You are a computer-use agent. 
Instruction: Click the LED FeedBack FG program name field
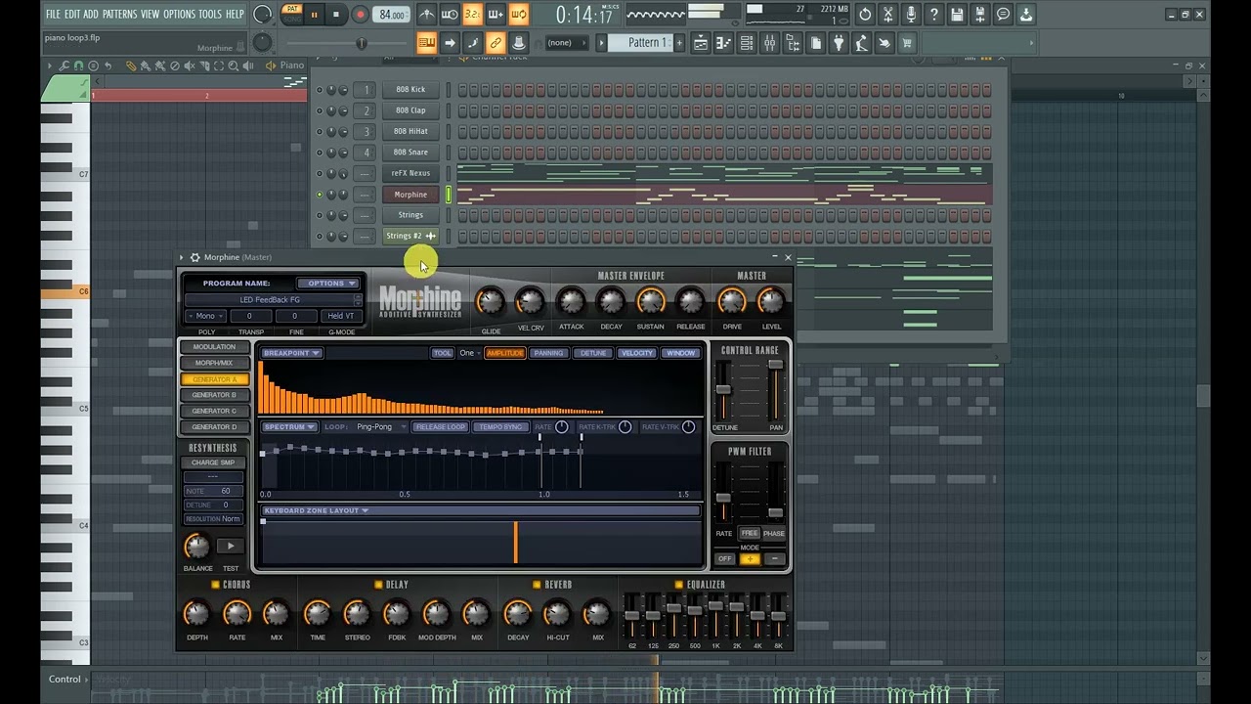(271, 300)
